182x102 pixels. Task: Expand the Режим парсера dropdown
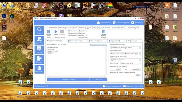point(140,54)
